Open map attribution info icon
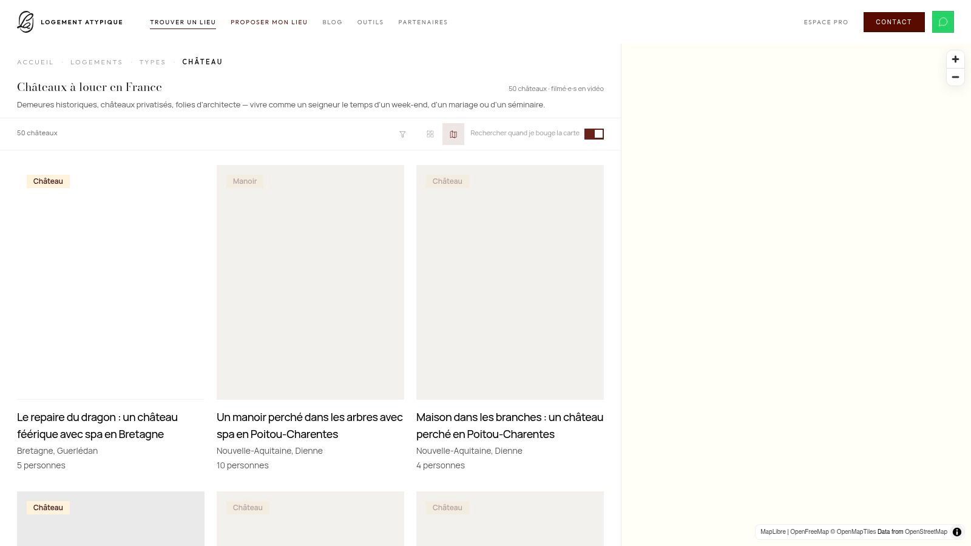971x546 pixels. pos(957,532)
